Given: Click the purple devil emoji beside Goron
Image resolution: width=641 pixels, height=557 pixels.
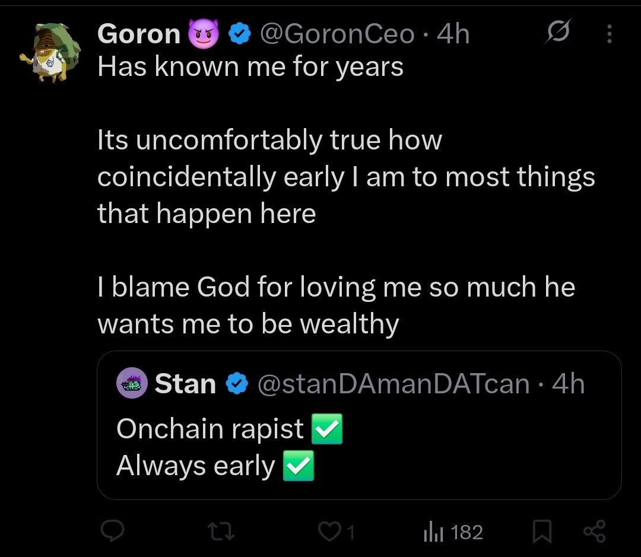Looking at the screenshot, I should [x=202, y=34].
